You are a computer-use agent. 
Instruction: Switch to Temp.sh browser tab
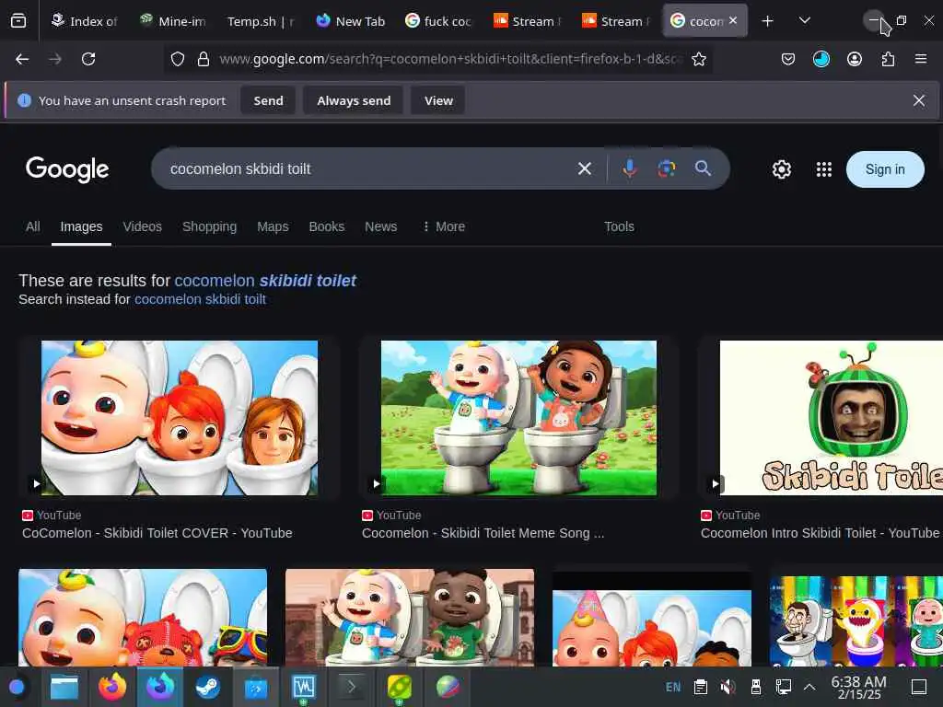tap(261, 21)
